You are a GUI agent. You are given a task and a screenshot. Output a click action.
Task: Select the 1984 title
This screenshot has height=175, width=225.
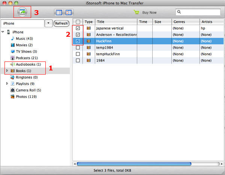point(100,61)
